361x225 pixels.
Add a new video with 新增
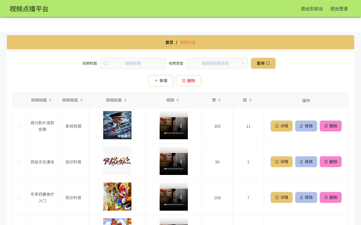[x=161, y=81]
